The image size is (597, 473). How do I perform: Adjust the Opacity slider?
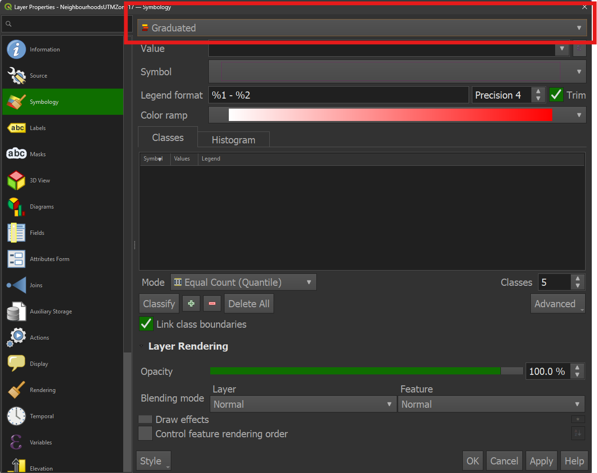point(366,371)
